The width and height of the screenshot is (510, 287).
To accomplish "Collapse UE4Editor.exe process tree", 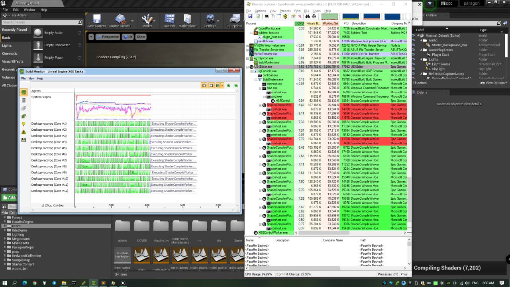I will (x=247, y=67).
